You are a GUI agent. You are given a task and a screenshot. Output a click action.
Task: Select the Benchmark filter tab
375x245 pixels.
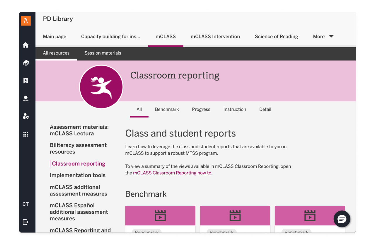click(x=167, y=109)
